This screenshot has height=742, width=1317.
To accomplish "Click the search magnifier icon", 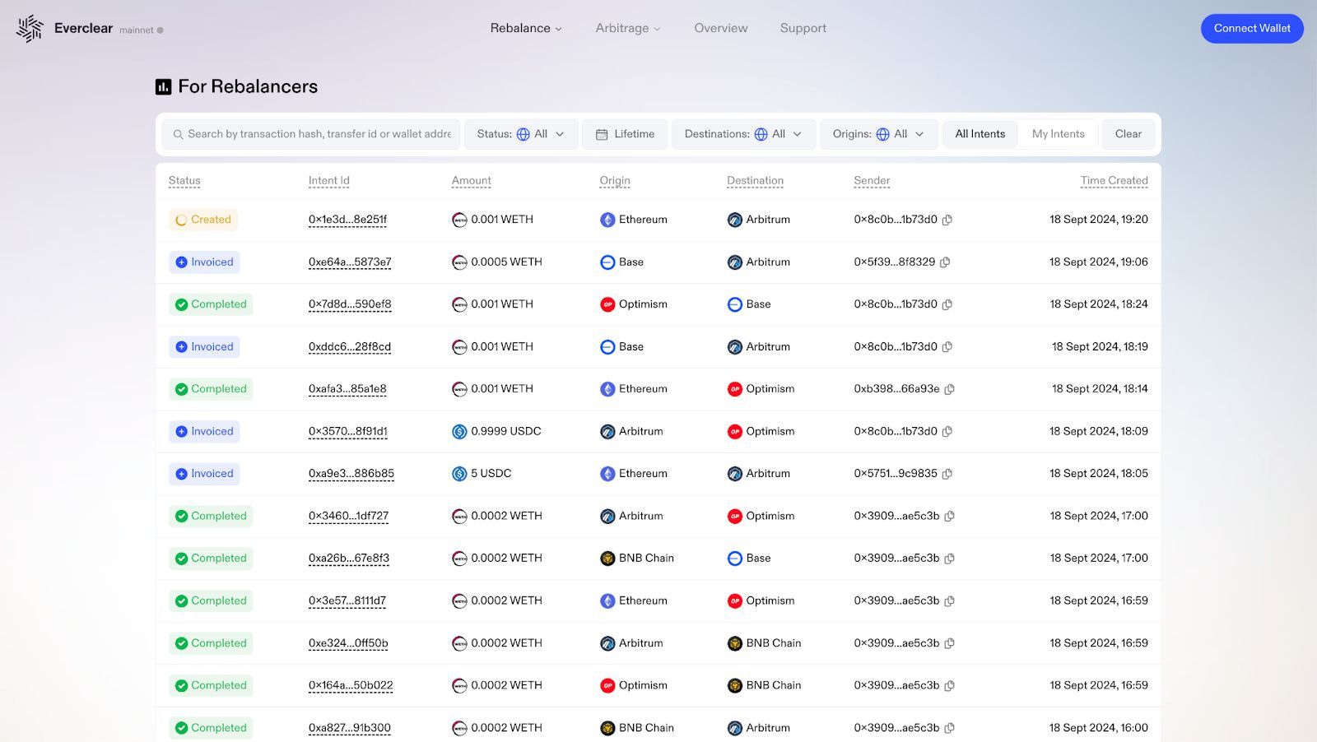I will (x=178, y=134).
